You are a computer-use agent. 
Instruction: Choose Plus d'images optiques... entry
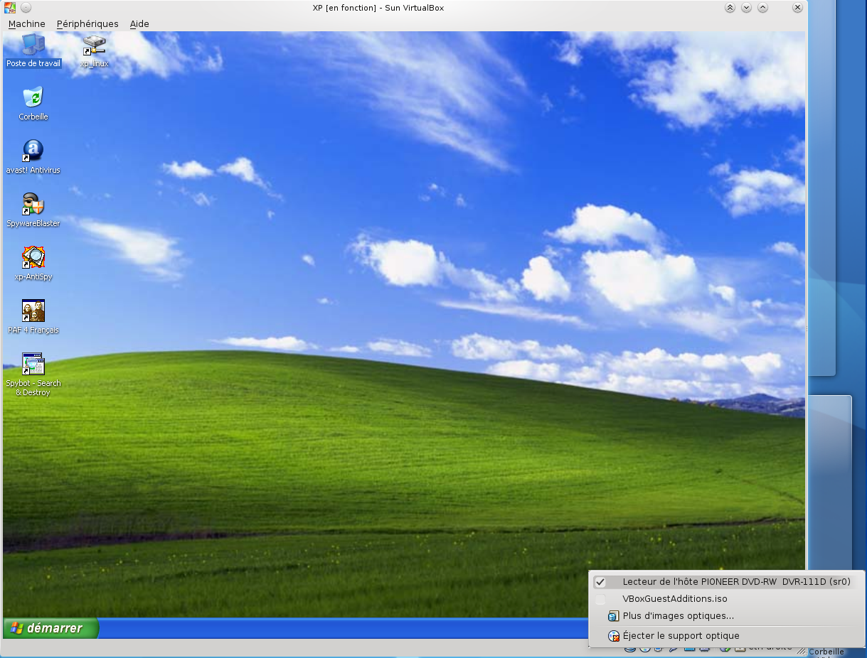pyautogui.click(x=678, y=616)
